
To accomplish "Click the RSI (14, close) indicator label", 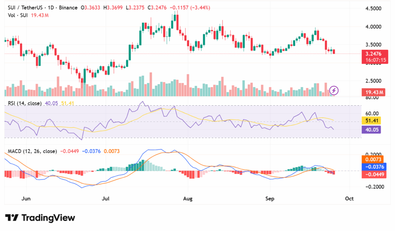I will 25,103.
